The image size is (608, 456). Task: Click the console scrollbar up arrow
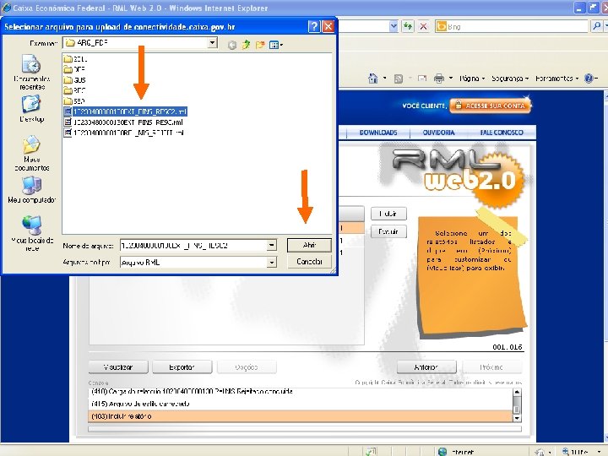pyautogui.click(x=517, y=392)
